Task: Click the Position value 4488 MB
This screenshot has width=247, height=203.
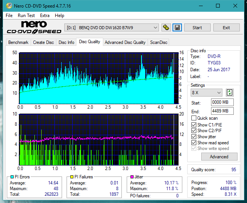Action: point(228,189)
